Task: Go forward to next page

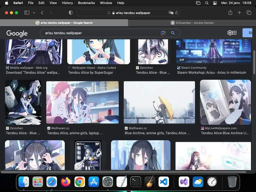Action: [x=51, y=12]
